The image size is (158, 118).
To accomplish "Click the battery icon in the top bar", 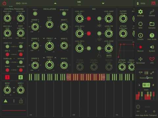I will tap(138, 4).
